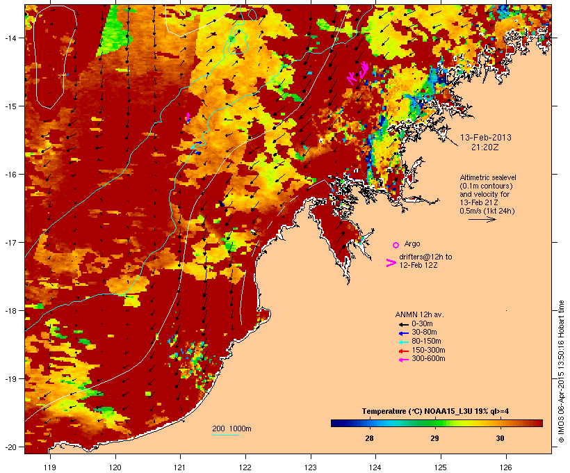Click the '300-600m' depth label
Image resolution: width=570 pixels, height=473 pixels.
[x=428, y=359]
